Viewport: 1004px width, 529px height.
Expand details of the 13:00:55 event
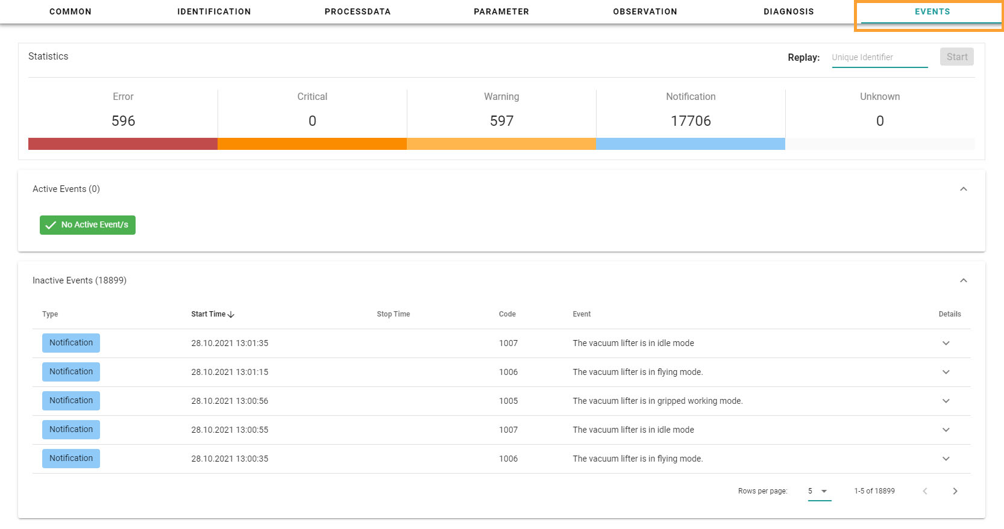pyautogui.click(x=946, y=430)
